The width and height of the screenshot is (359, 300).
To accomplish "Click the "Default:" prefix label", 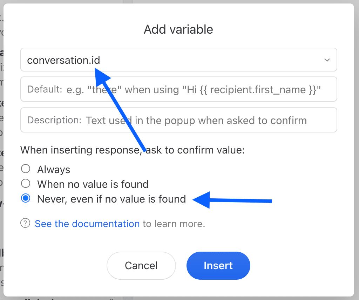I will [x=45, y=89].
